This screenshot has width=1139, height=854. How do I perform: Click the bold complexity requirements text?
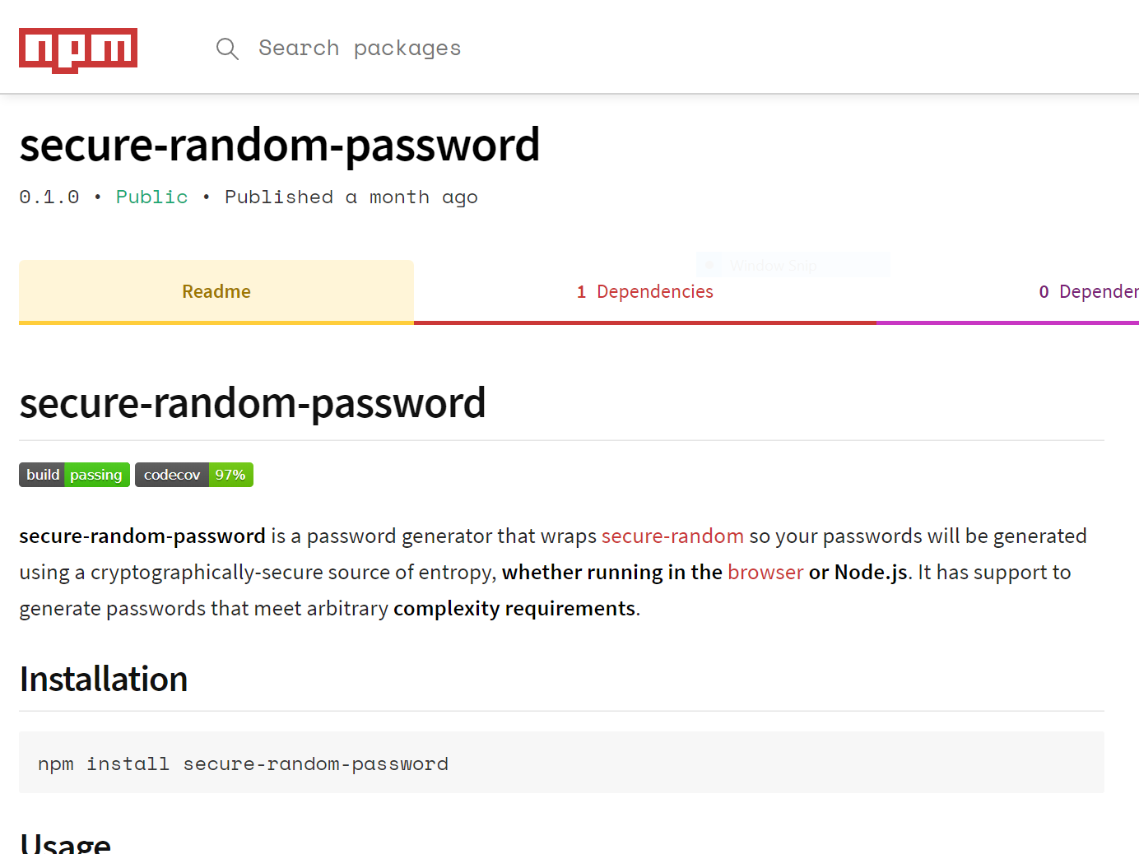tap(514, 609)
